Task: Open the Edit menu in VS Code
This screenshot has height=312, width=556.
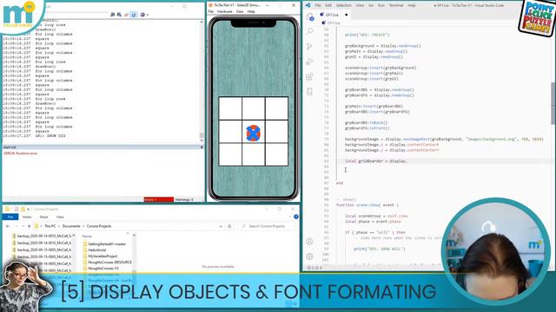Action: pyautogui.click(x=328, y=5)
